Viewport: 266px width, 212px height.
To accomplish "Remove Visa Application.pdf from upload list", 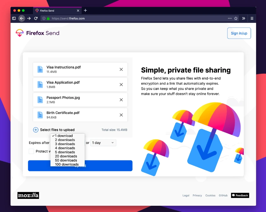I will point(121,85).
